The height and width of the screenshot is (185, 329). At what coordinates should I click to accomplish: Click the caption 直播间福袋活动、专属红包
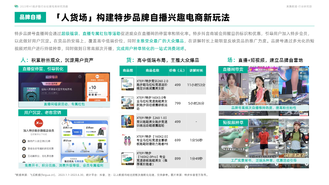(64, 104)
